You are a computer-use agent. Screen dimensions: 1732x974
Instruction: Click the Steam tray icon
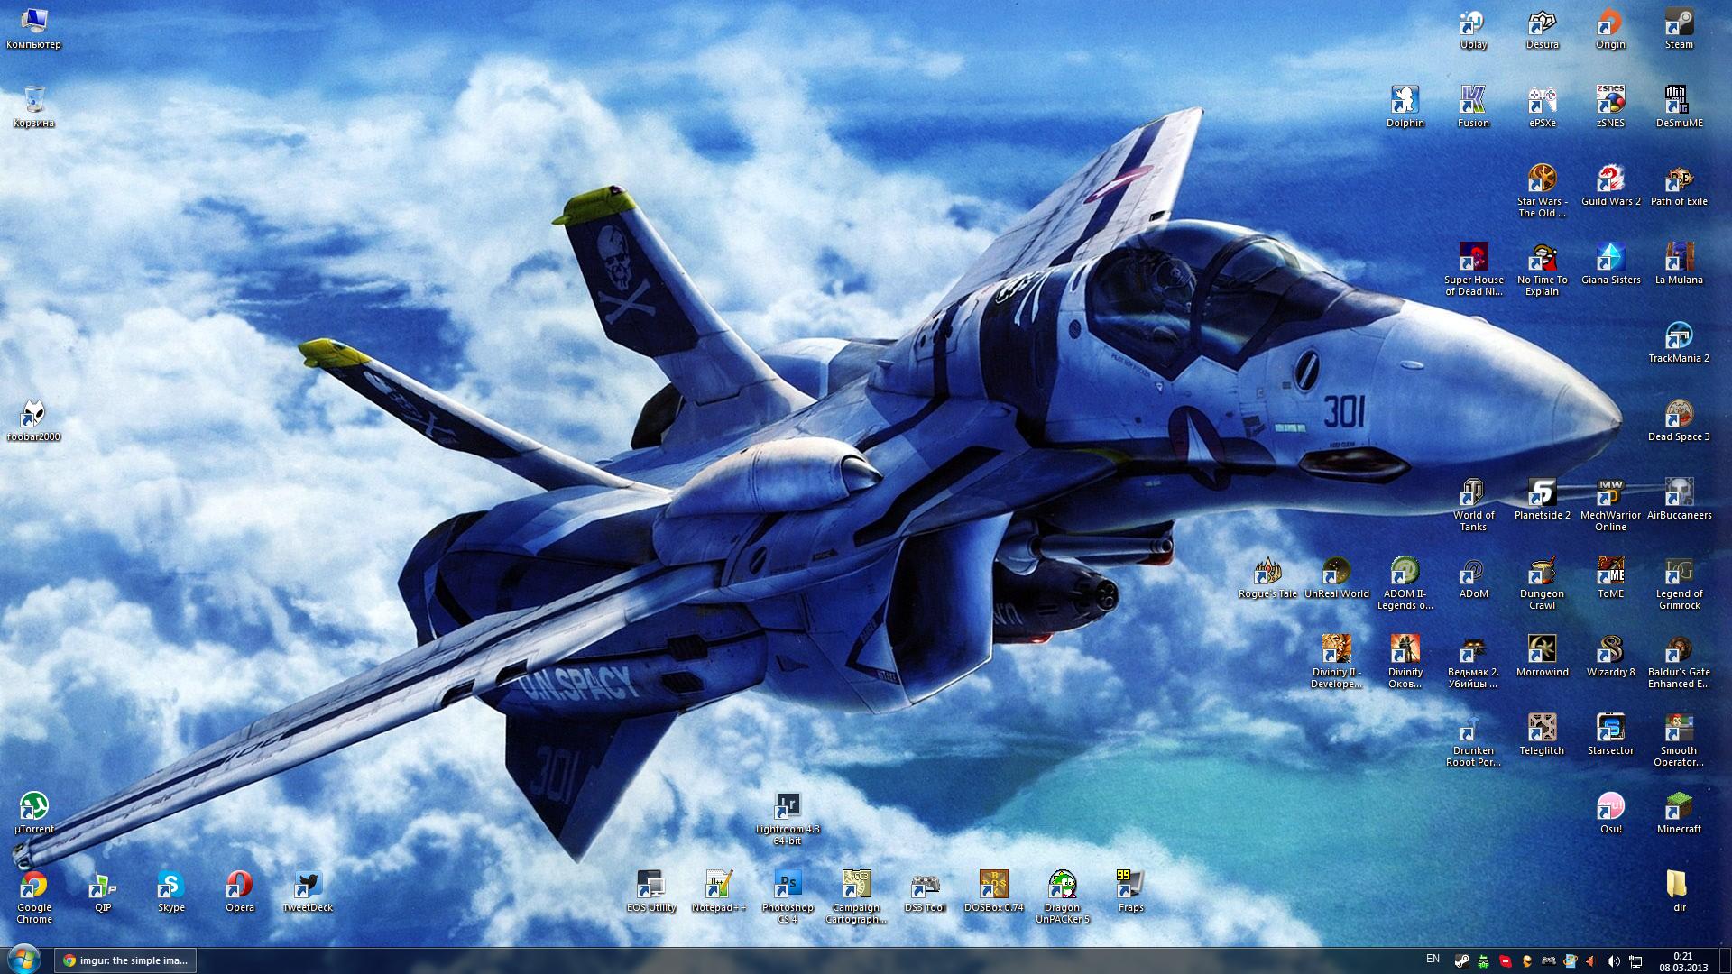pos(1462,961)
